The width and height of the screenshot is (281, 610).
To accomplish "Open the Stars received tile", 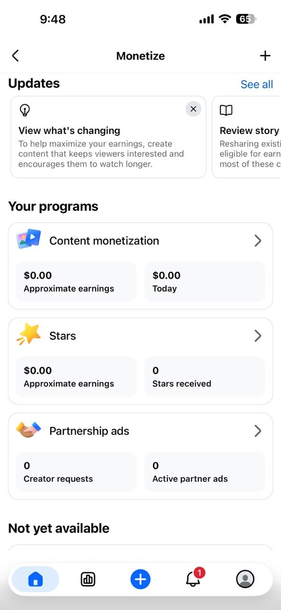I will 204,377.
